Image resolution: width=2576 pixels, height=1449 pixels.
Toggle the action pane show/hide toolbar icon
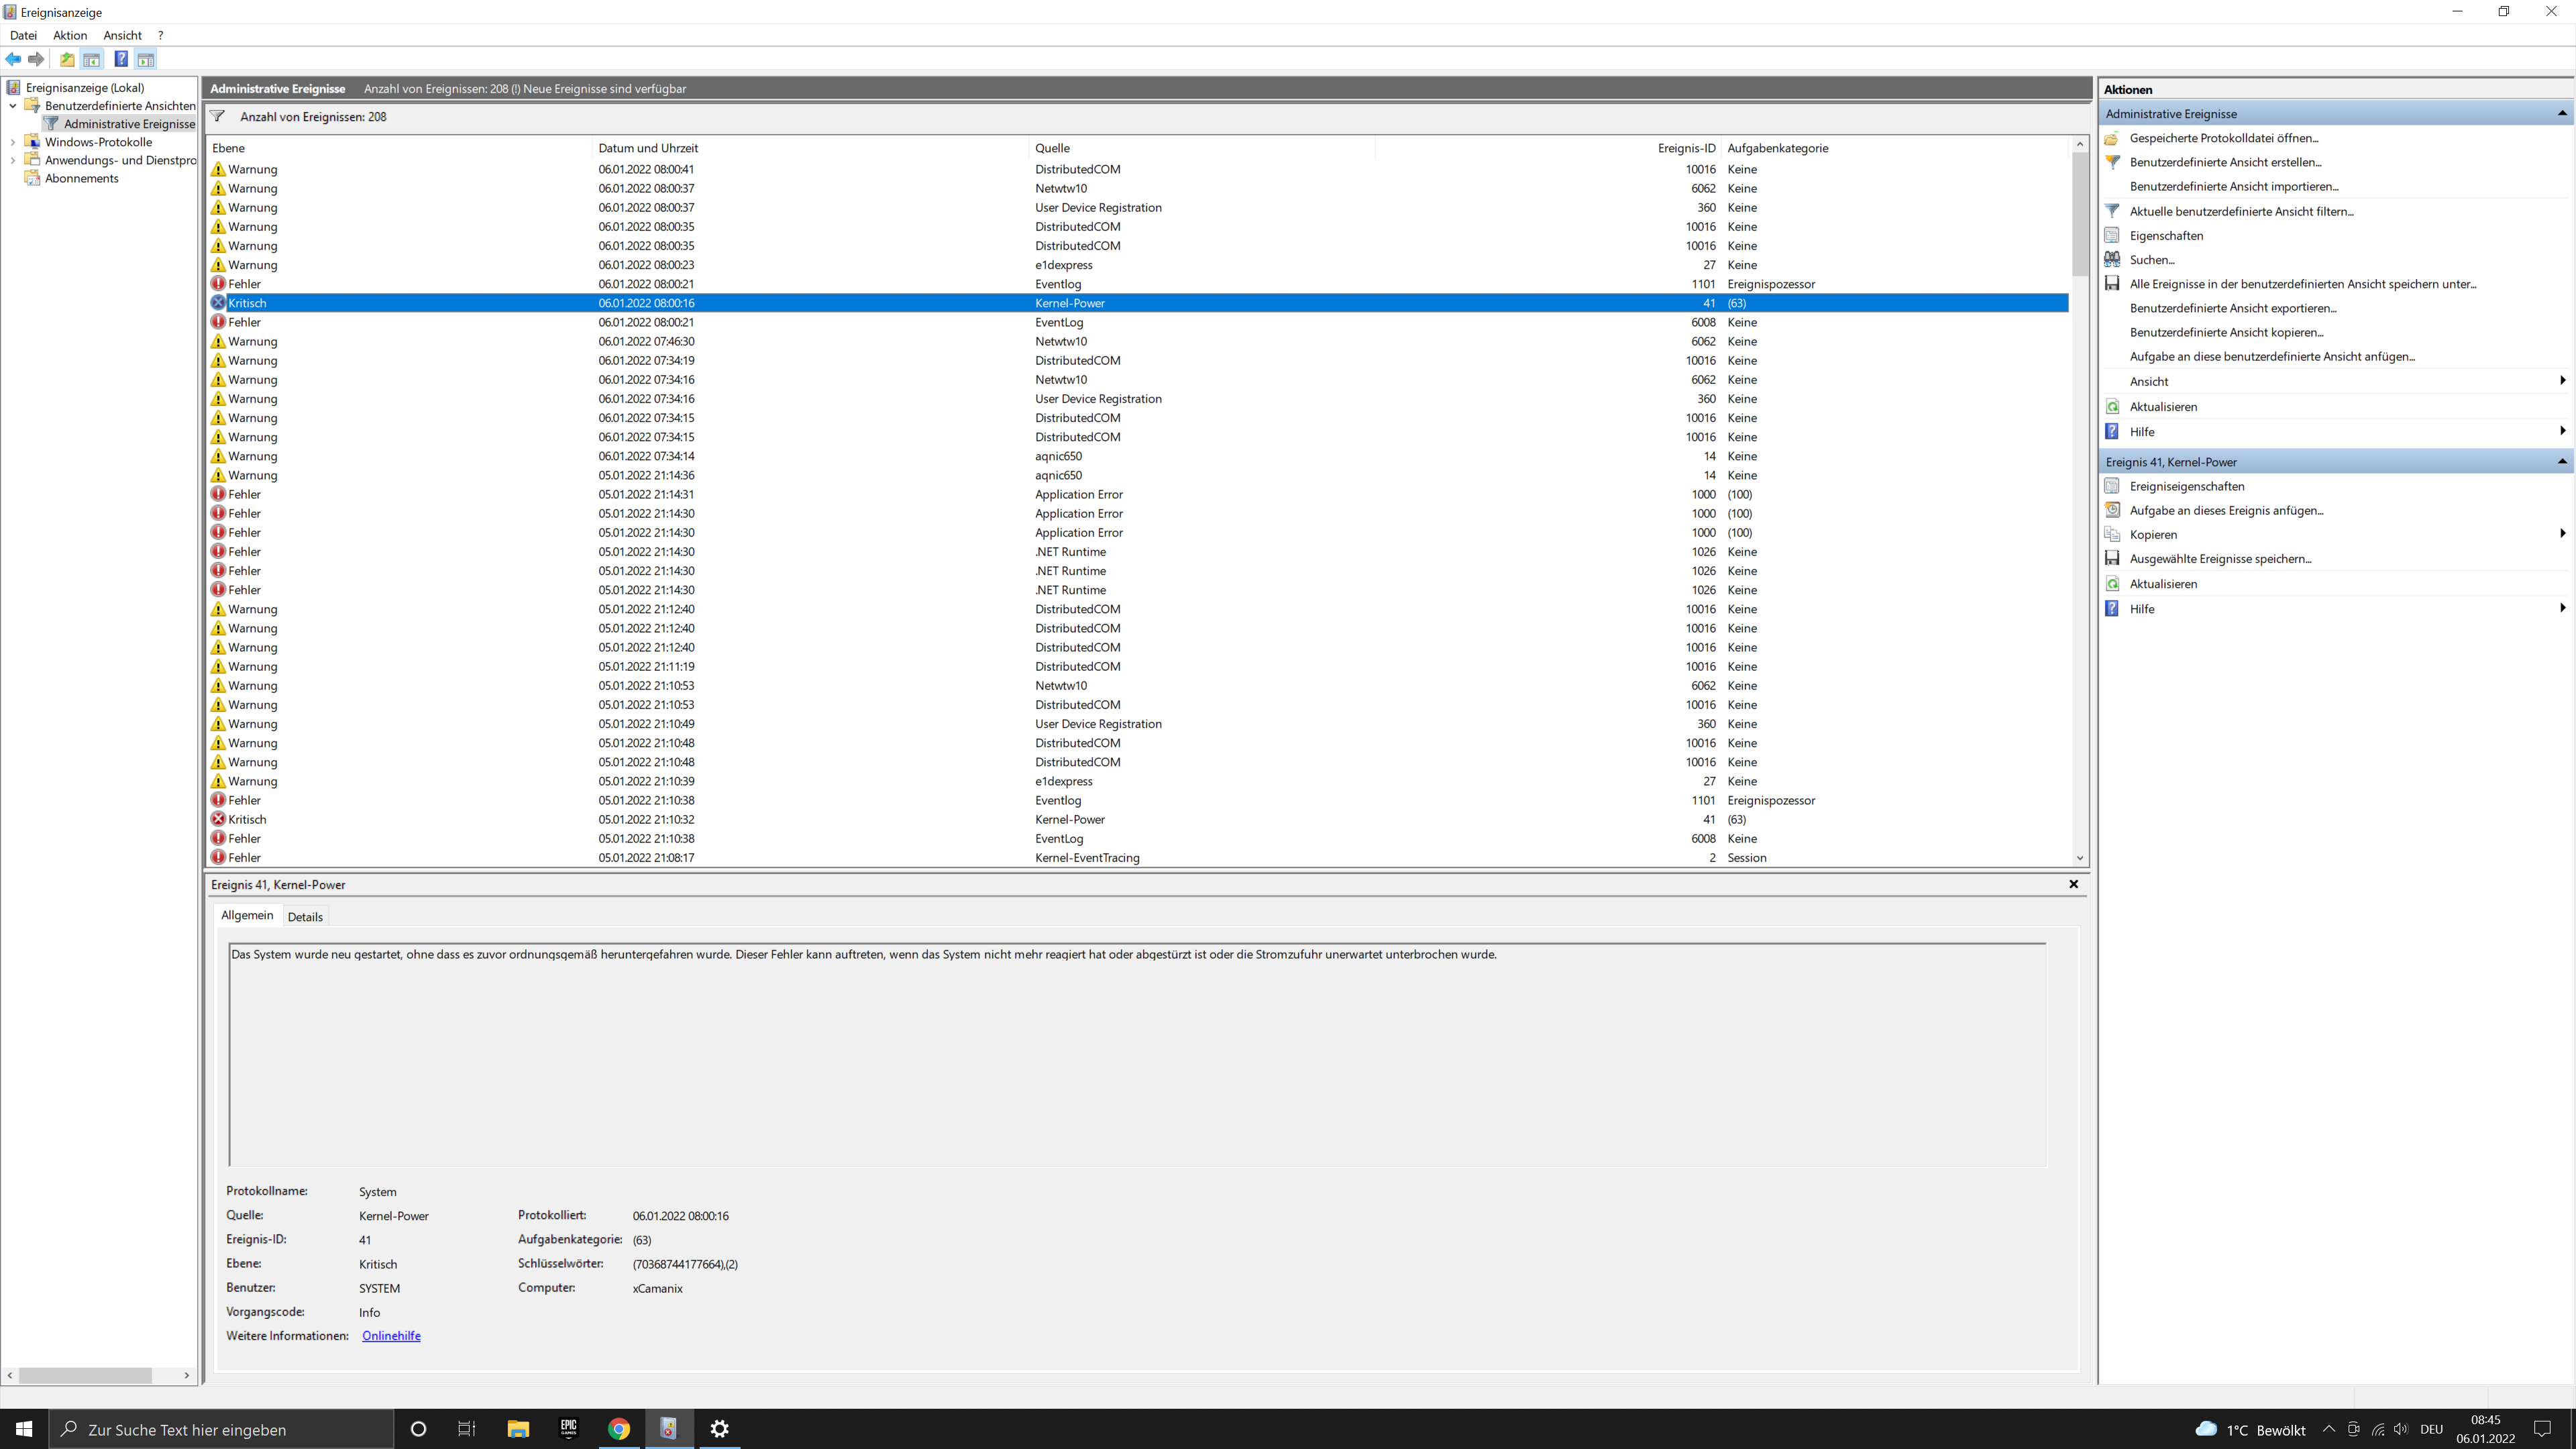tap(146, 60)
